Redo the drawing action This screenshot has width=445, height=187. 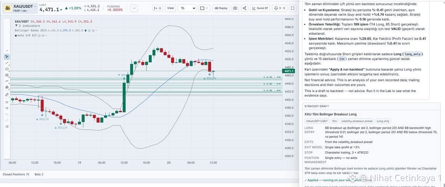click(x=7, y=120)
